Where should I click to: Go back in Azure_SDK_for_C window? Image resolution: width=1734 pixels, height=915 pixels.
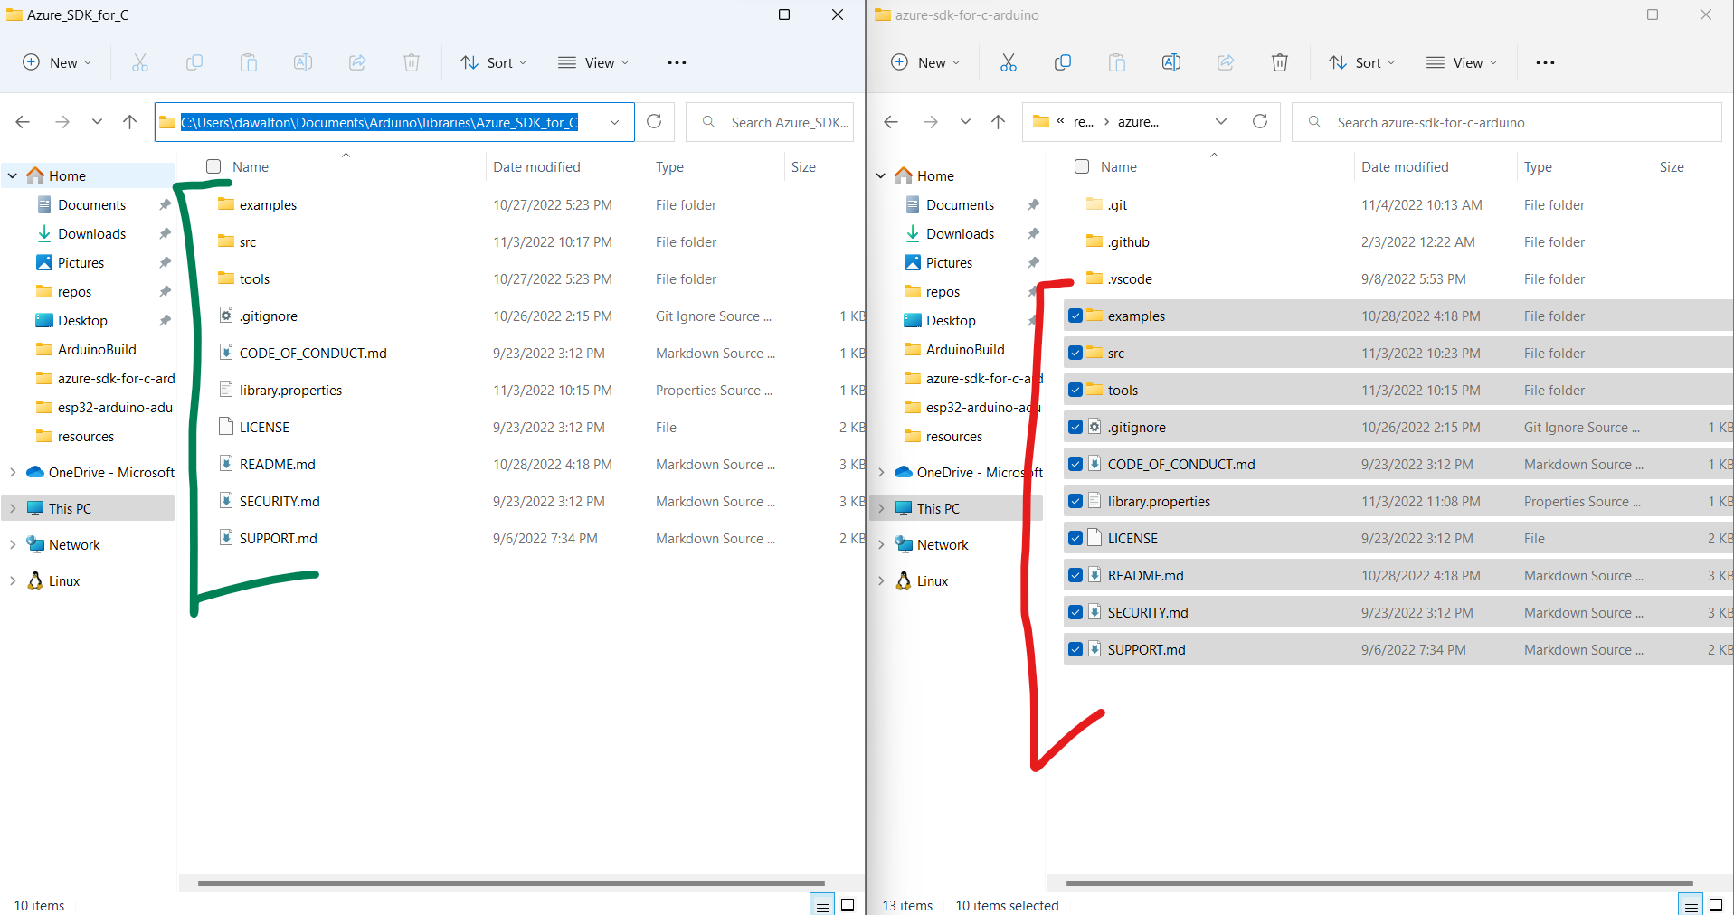23,121
